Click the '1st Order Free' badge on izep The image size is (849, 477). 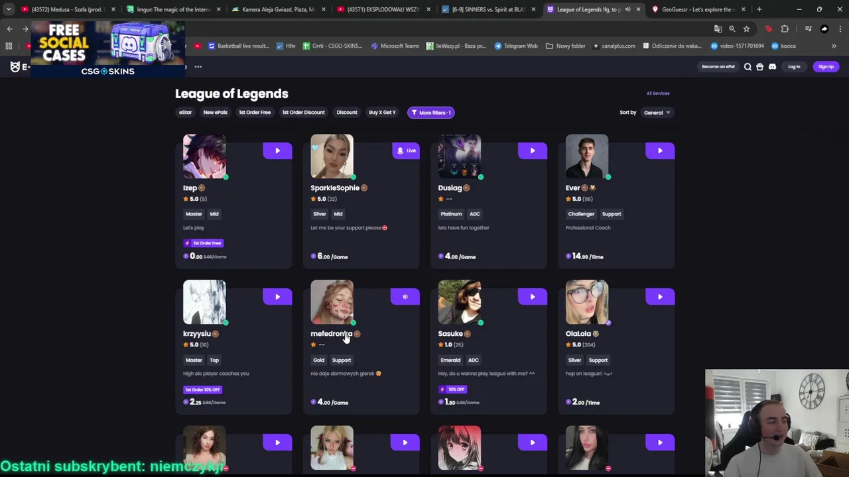coord(203,243)
